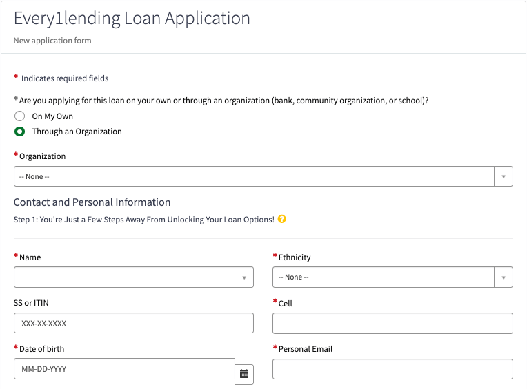Choose the Through an Organization radio option
The width and height of the screenshot is (527, 389).
tap(20, 132)
